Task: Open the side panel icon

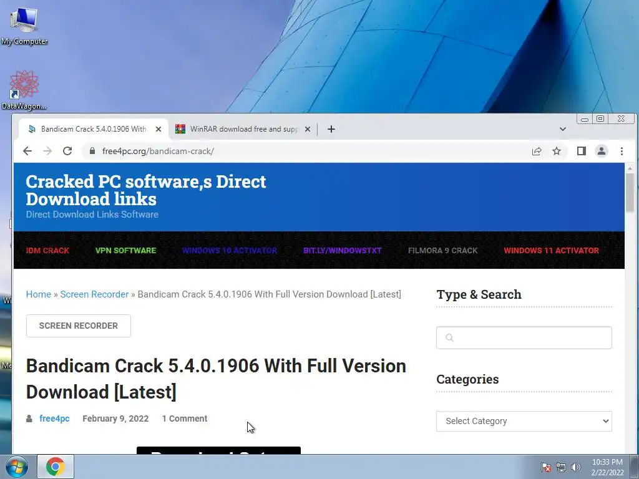Action: point(582,151)
